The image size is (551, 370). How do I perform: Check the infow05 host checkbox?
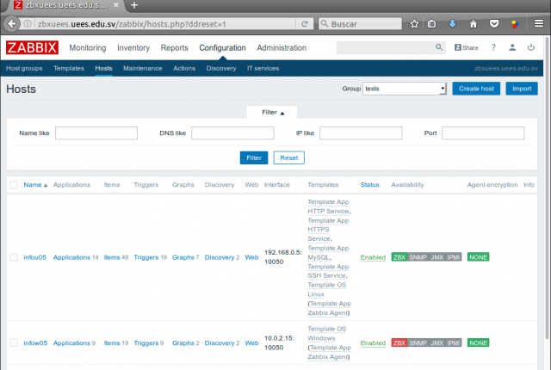14,342
